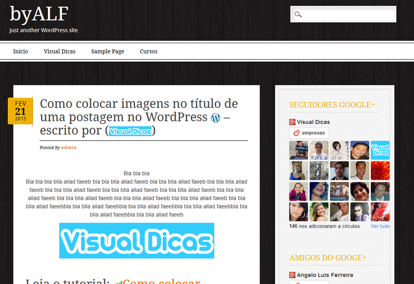Open the skateboard follower avatar
The image size is (414, 284).
(319, 171)
